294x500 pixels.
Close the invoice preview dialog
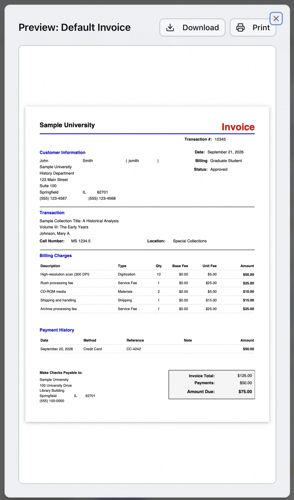pyautogui.click(x=276, y=19)
